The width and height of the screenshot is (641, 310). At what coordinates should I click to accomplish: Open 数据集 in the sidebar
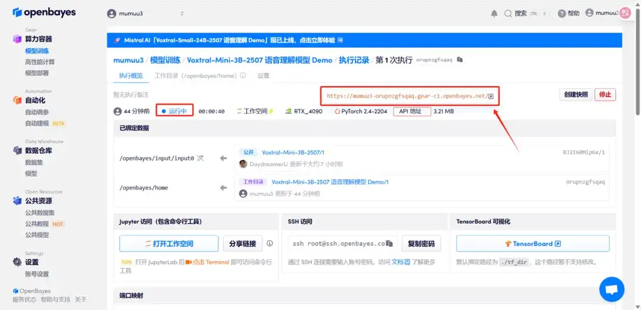(x=34, y=162)
